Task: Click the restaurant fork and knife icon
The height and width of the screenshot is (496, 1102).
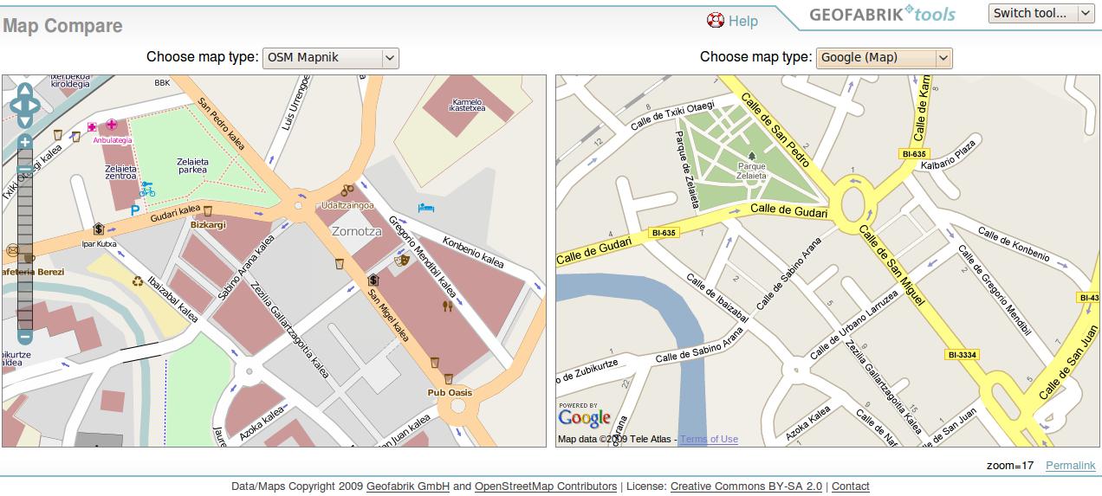Action: [x=448, y=306]
